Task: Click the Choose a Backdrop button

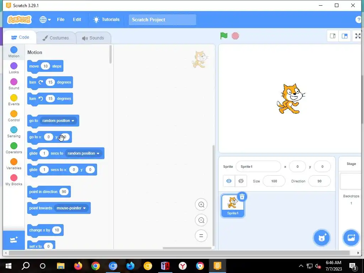Action: (351, 238)
